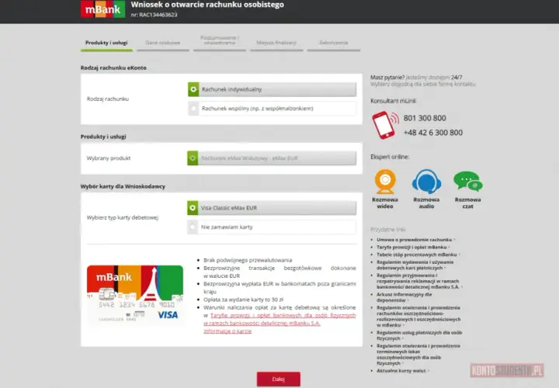Screen dimensions: 559x388
Task: Open Produkty i usługi step tab
Action: pos(106,43)
